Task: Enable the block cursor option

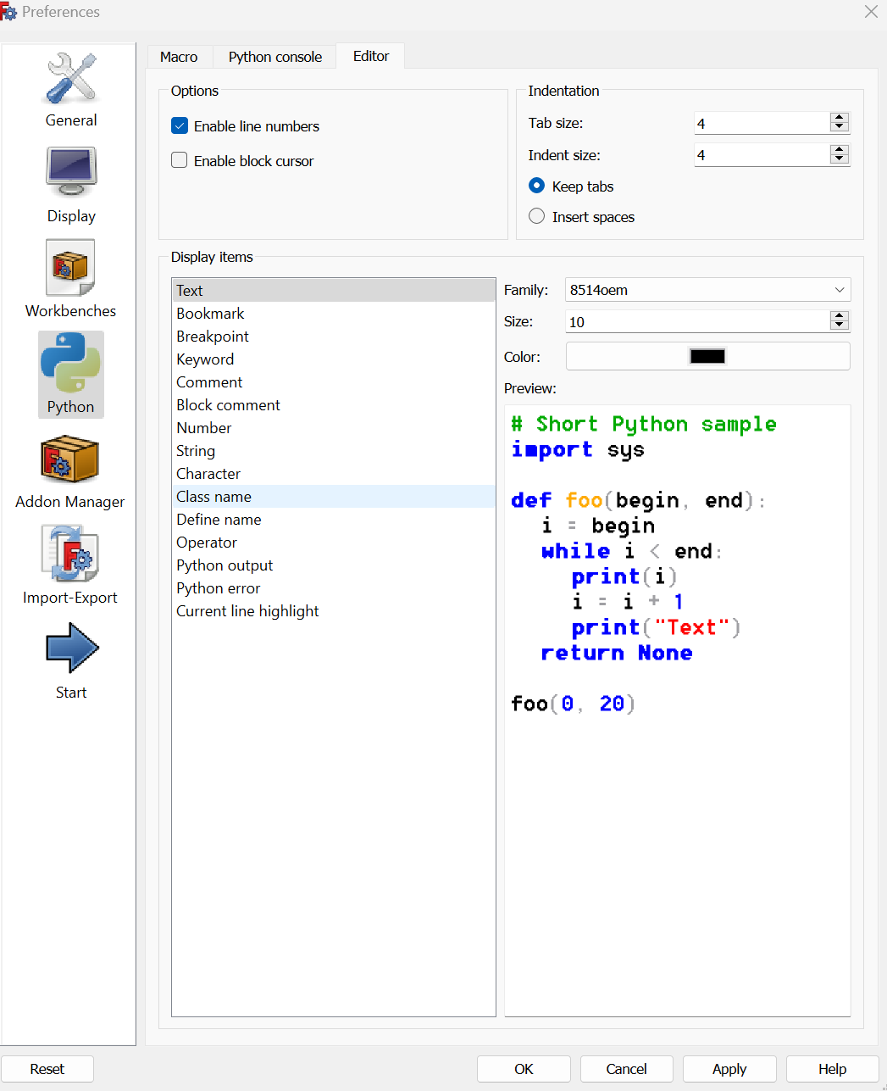Action: pos(180,160)
